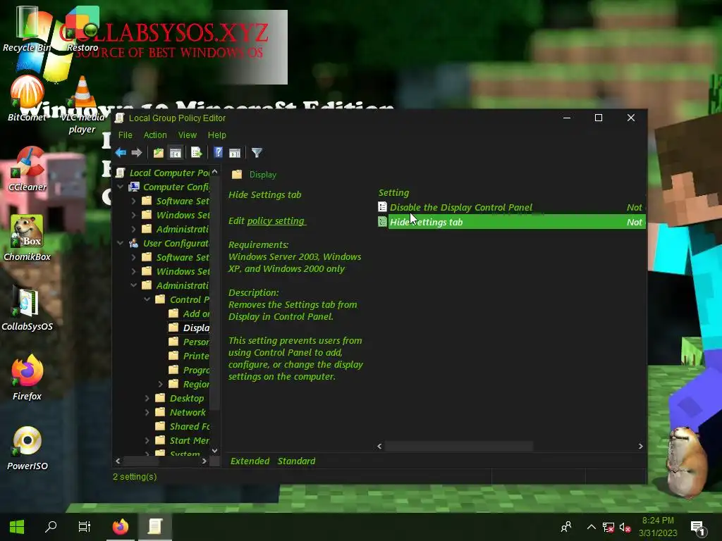
Task: Click the Up one level folder icon
Action: click(159, 153)
